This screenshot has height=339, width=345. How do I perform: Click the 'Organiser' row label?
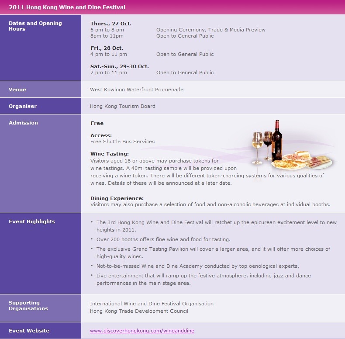click(23, 106)
